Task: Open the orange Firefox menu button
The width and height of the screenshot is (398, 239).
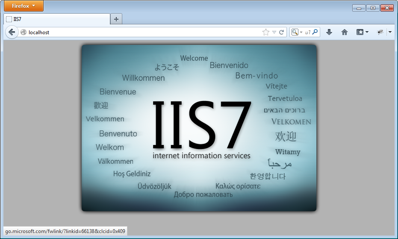Action: point(24,6)
